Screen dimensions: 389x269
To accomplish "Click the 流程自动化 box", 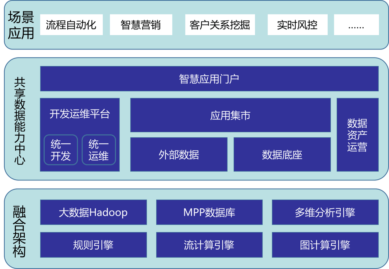I will tap(71, 25).
